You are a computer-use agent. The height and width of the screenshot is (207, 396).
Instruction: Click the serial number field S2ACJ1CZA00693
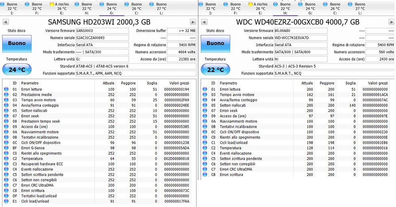(x=102, y=38)
